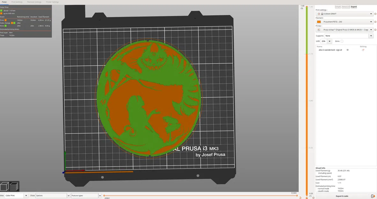Switch to Plater tab
Screen dimensions: 377x199
(x=4, y=2)
